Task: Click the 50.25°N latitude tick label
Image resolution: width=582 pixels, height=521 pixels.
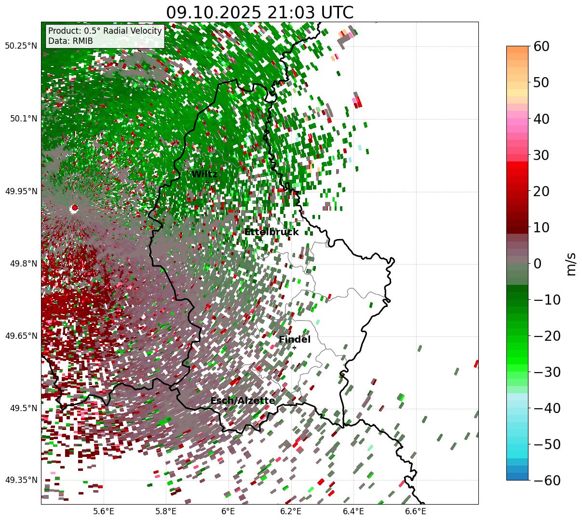Action: [21, 46]
